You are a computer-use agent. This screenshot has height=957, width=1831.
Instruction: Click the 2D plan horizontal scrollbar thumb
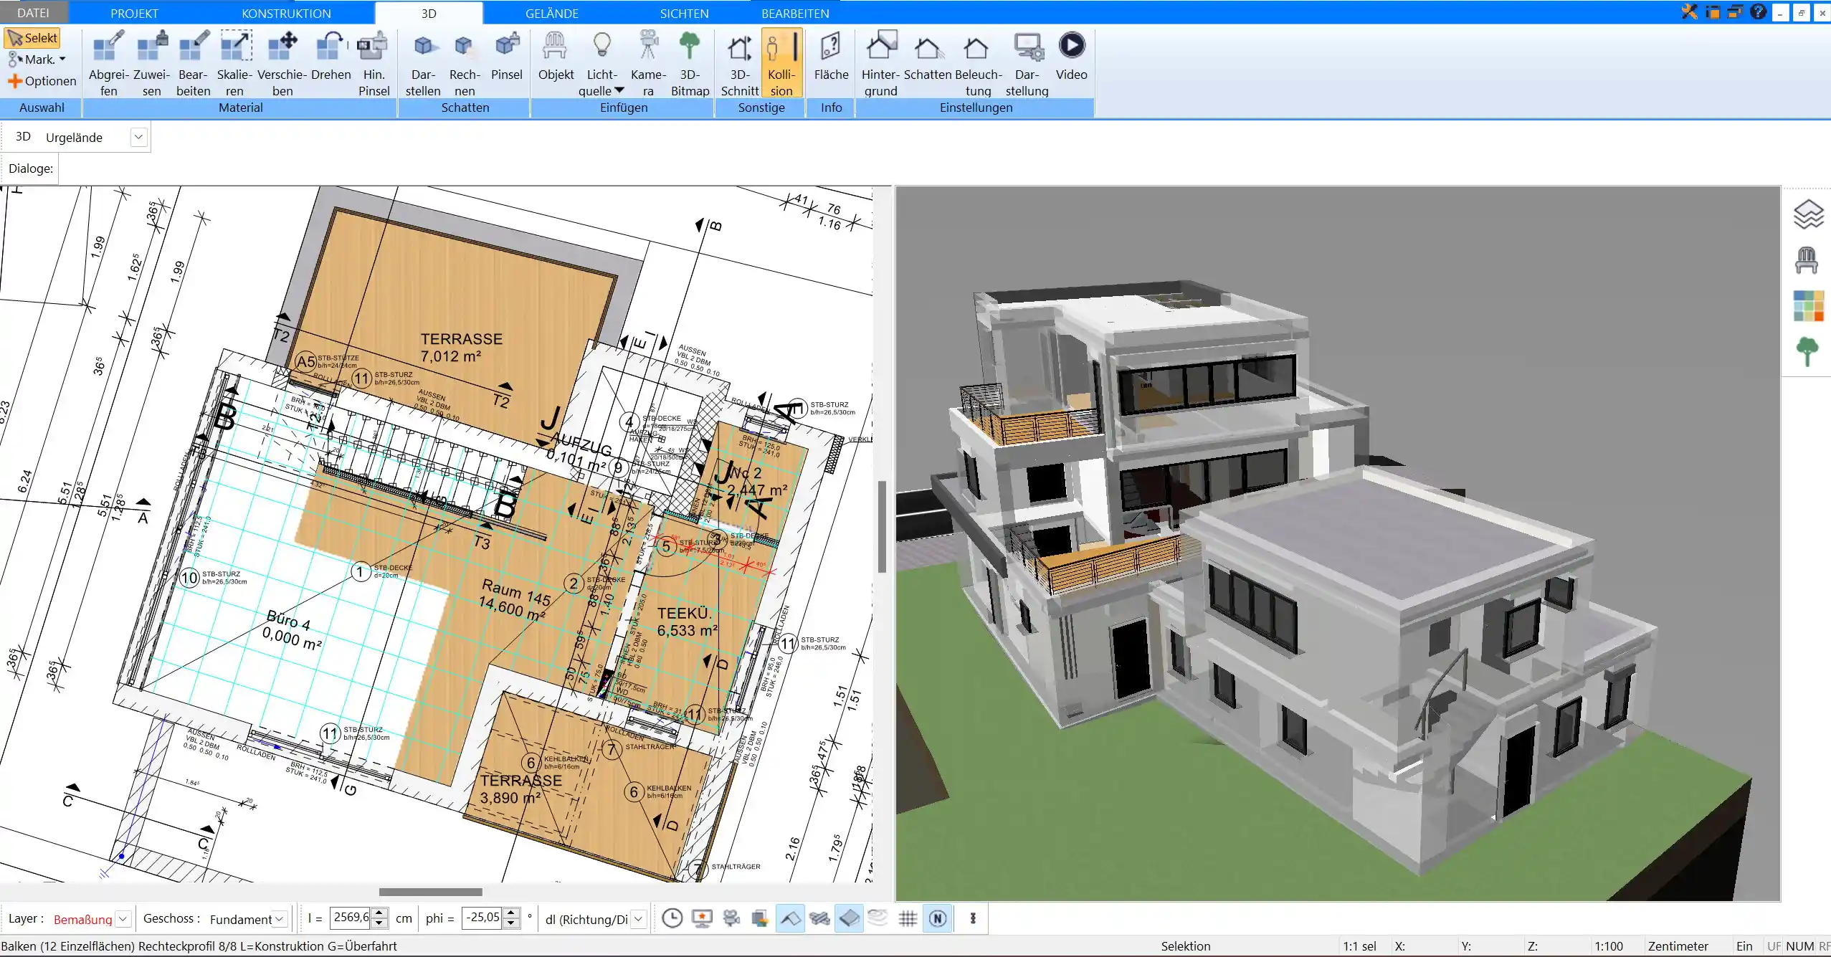click(430, 892)
